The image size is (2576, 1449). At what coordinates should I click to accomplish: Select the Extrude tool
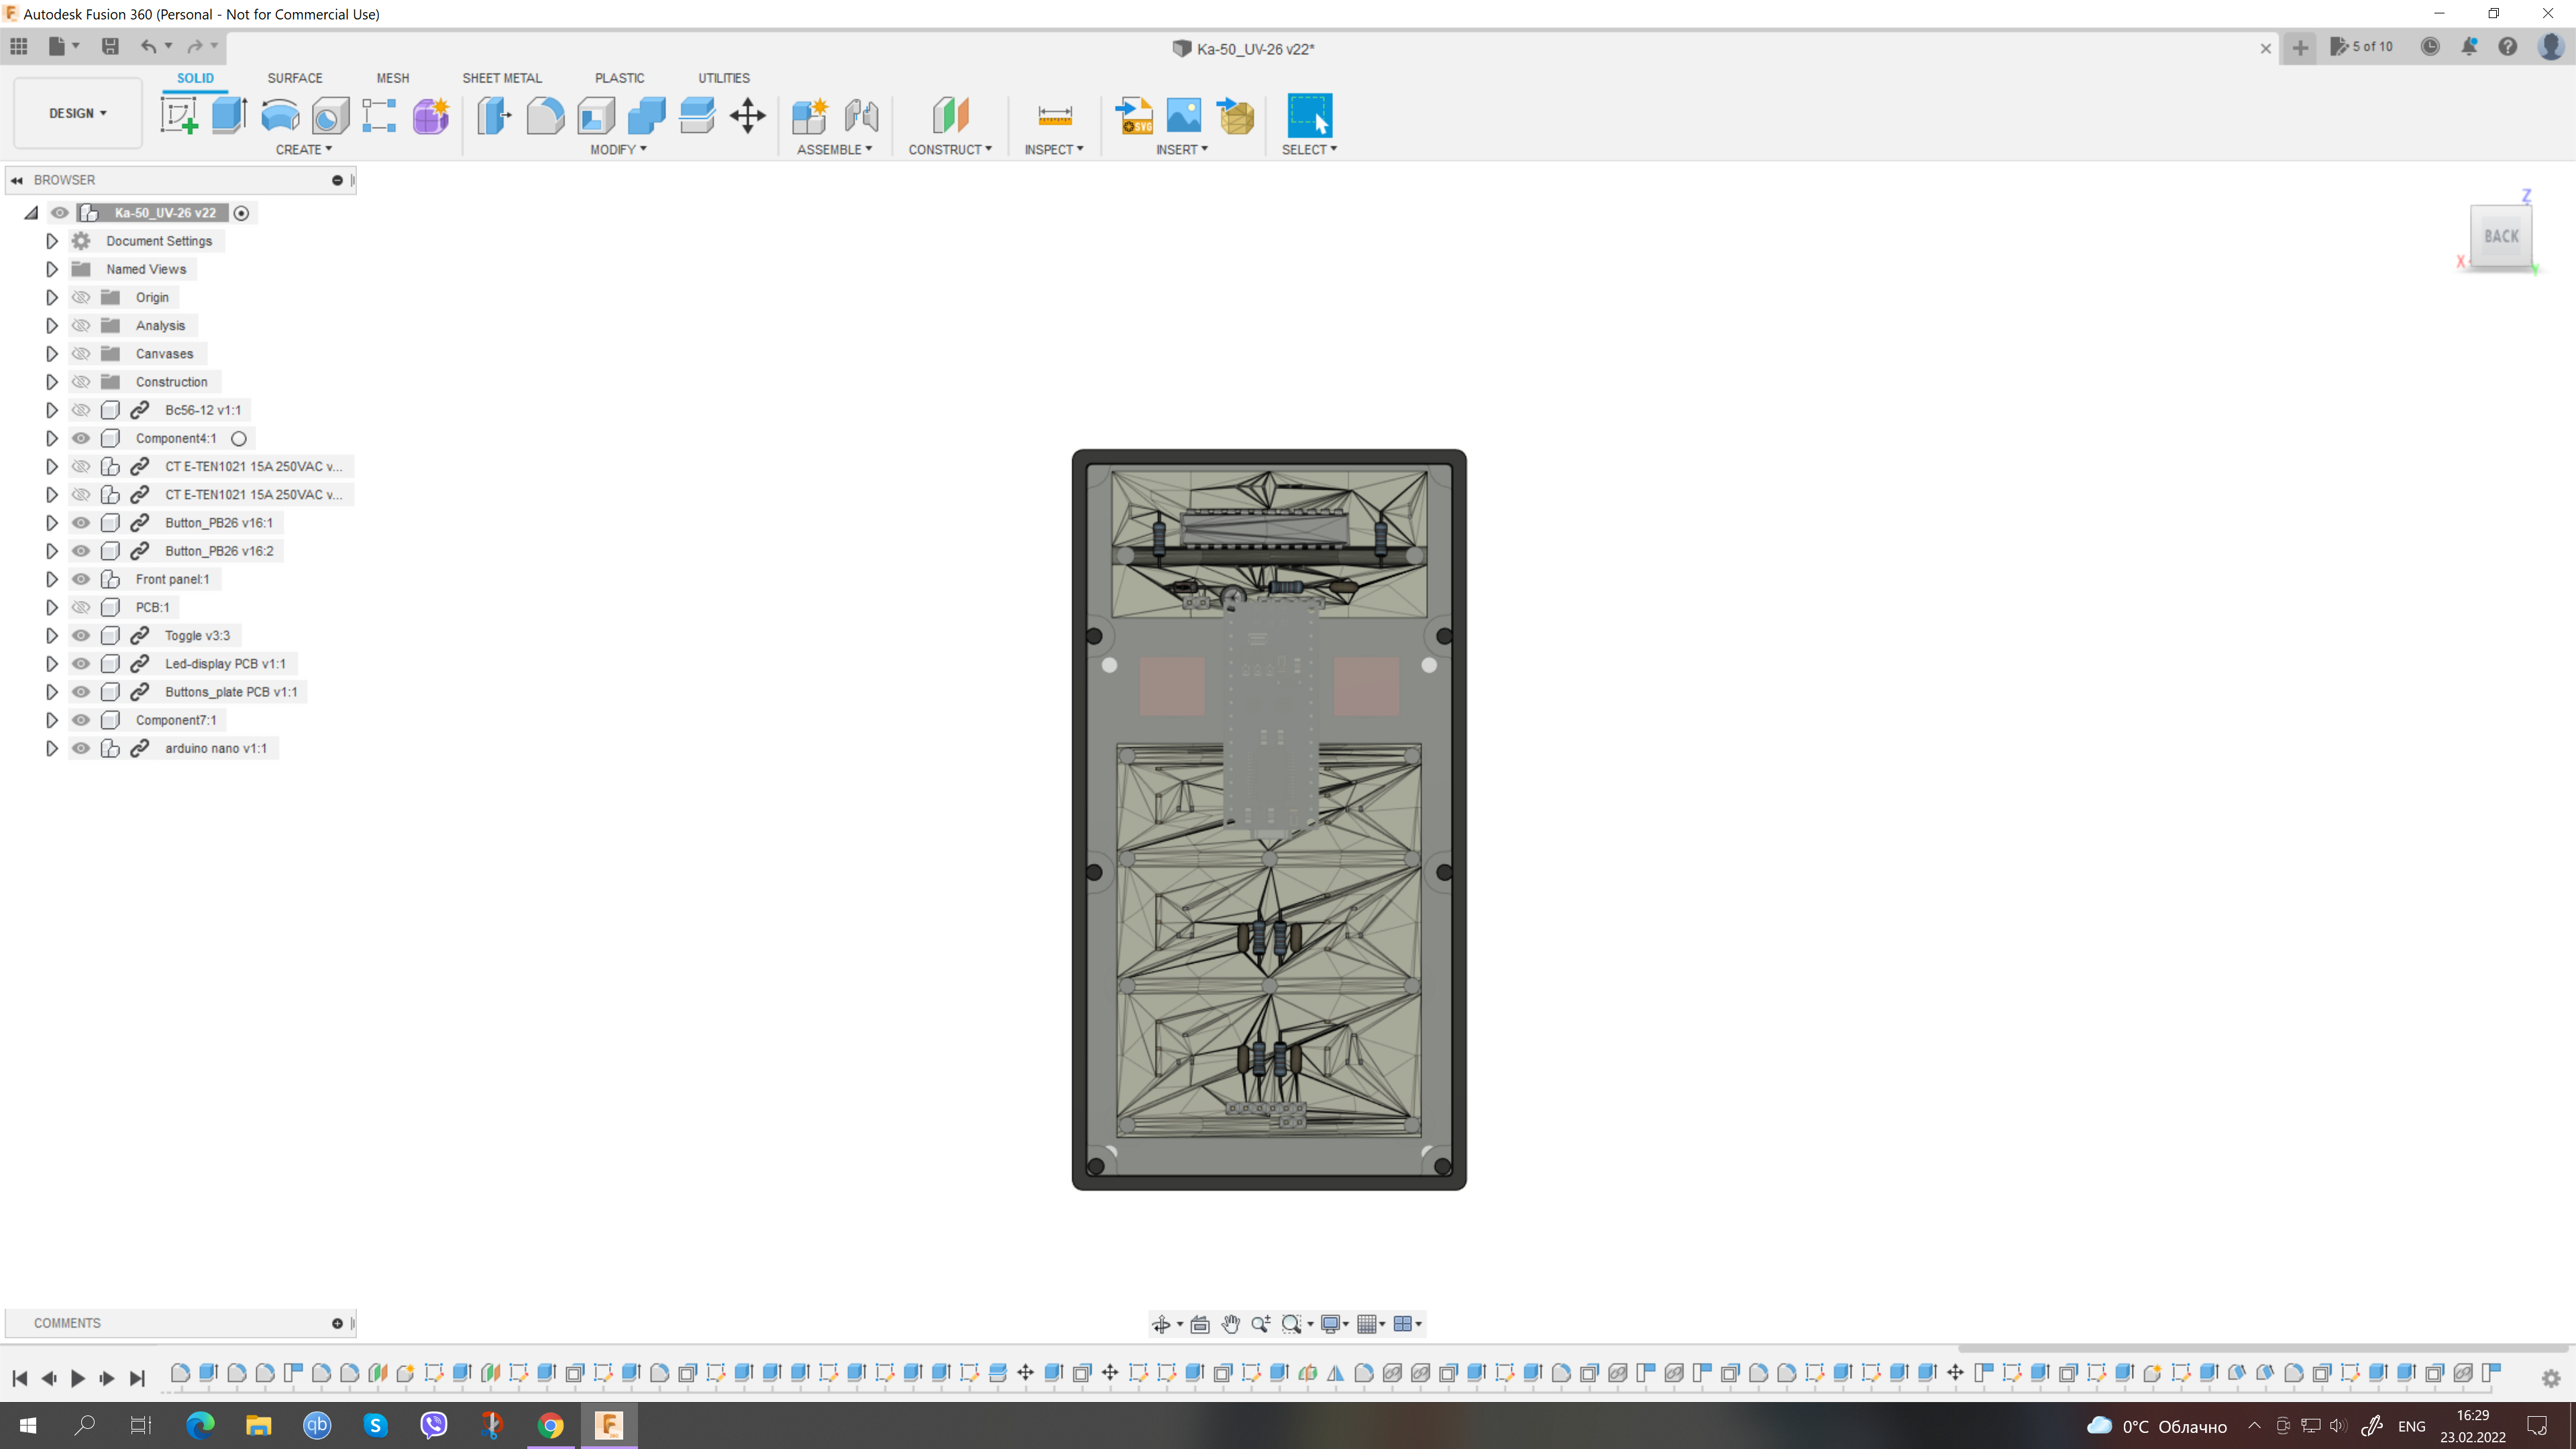(229, 115)
